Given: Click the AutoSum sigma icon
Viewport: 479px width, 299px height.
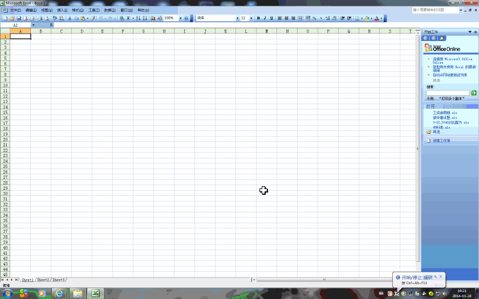Looking at the screenshot, I should click(129, 18).
